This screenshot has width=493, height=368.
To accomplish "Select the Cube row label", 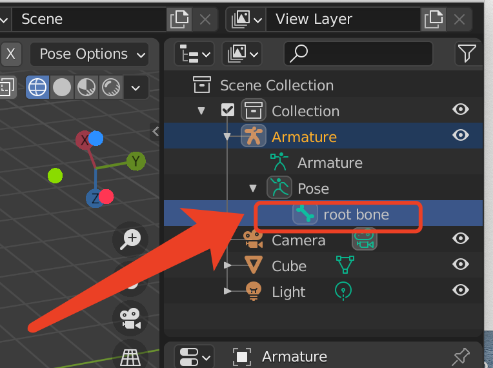I will point(289,266).
